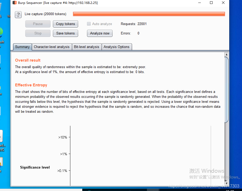Click the 'Requests: 22001' counter

pyautogui.click(x=134, y=24)
